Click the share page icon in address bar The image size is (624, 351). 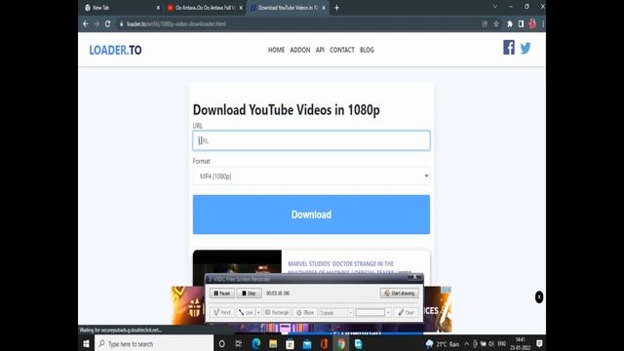(485, 23)
